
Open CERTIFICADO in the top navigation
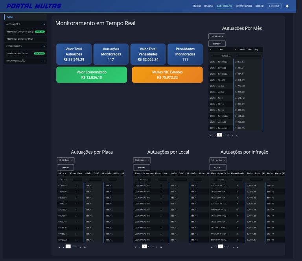(244, 6)
